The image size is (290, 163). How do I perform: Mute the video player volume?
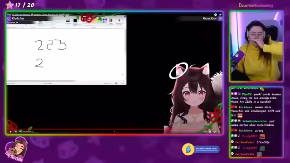pos(20,132)
